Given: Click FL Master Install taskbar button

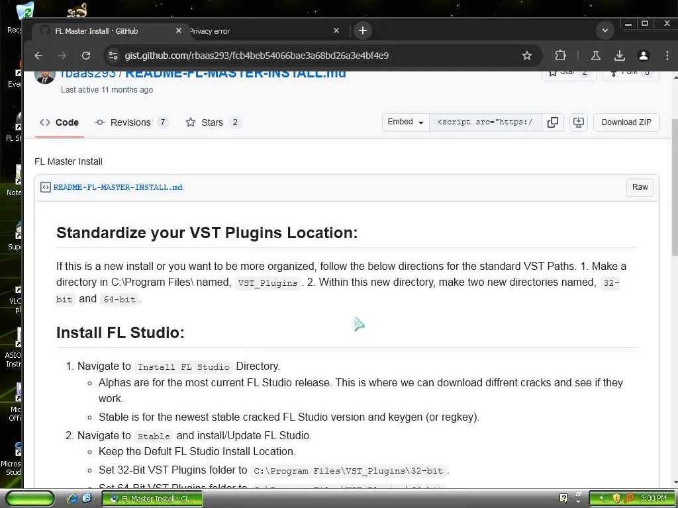Looking at the screenshot, I should (x=152, y=499).
